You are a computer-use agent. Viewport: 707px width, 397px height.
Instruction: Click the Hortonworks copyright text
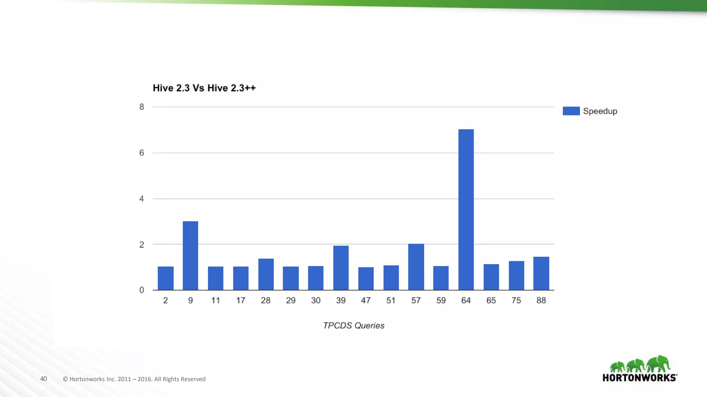point(134,379)
